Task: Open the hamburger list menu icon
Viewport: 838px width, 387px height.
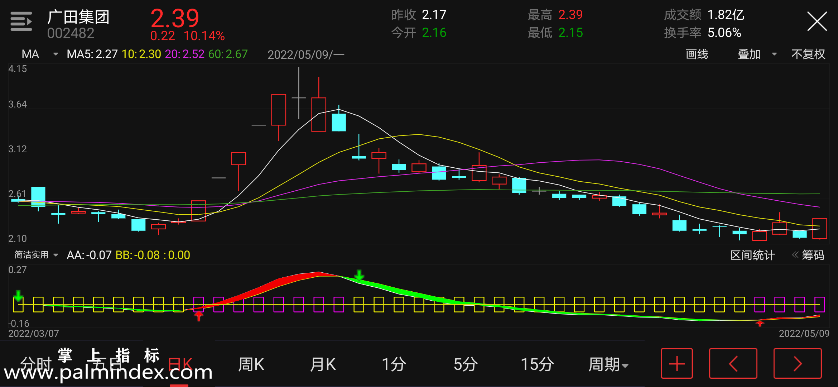Action: tap(21, 21)
